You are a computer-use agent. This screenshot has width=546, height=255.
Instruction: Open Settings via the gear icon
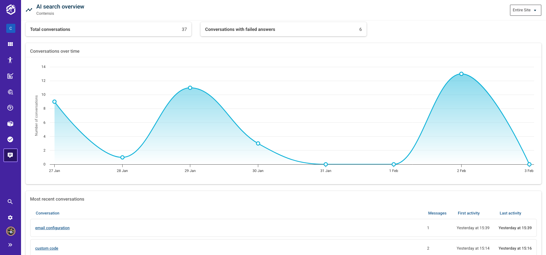(x=11, y=217)
